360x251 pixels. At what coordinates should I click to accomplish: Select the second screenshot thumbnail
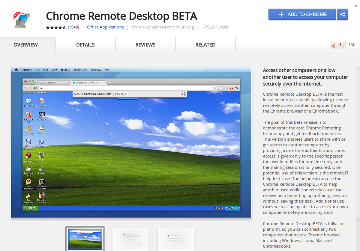(x=130, y=239)
